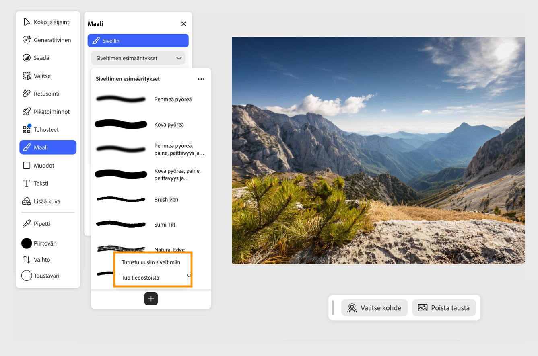538x356 pixels.
Task: Click the Valitse kohde button
Action: [375, 308]
